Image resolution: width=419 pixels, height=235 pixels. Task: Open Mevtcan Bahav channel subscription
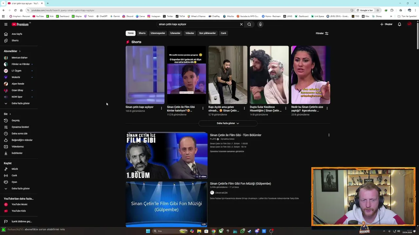pos(19,58)
